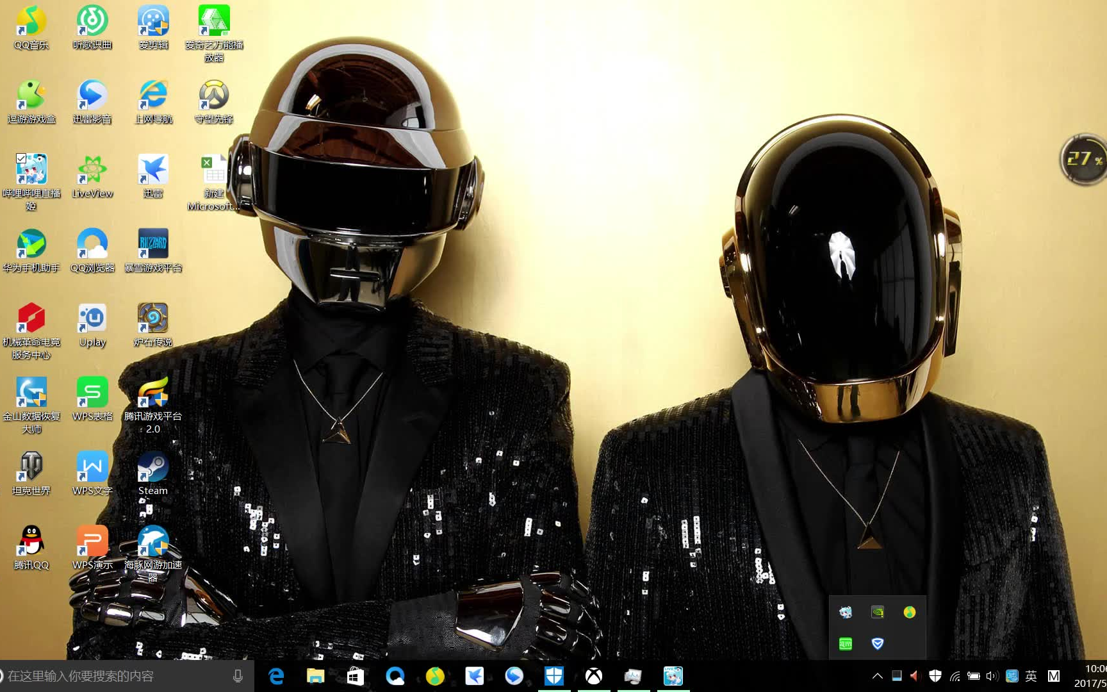1107x692 pixels.
Task: Click the Bilibili mascot icon in tray popup
Action: [846, 612]
